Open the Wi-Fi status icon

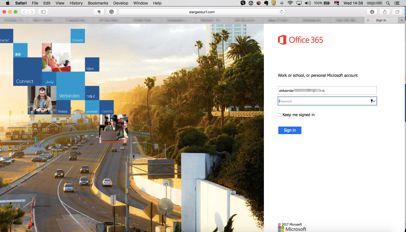coord(290,3)
